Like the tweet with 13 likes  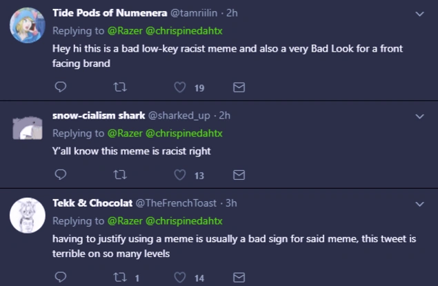pos(181,175)
